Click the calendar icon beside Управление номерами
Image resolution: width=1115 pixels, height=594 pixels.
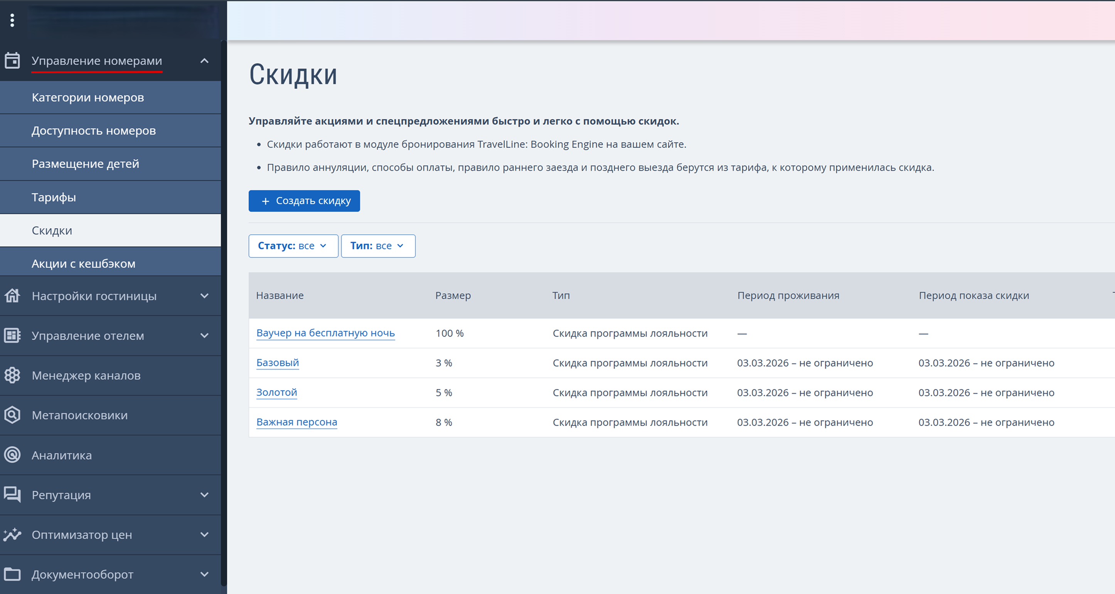click(12, 61)
